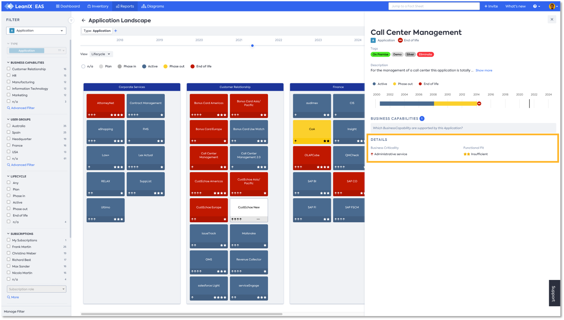Expand the Subscription role combo box
Image resolution: width=564 pixels, height=320 pixels.
click(36, 289)
